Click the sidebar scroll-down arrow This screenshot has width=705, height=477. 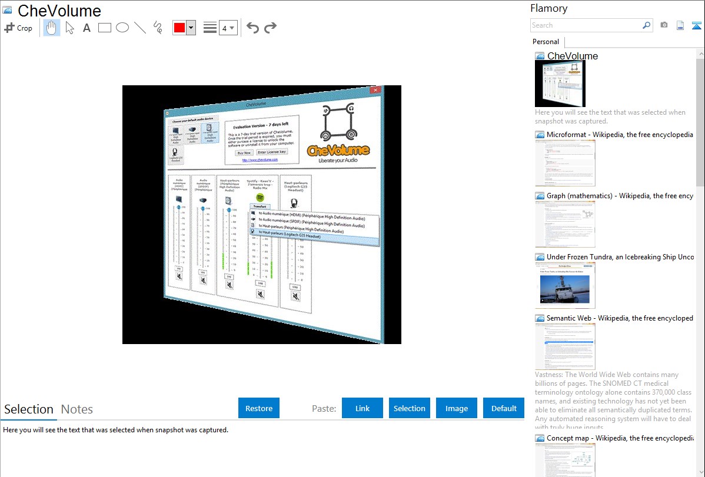pos(700,472)
